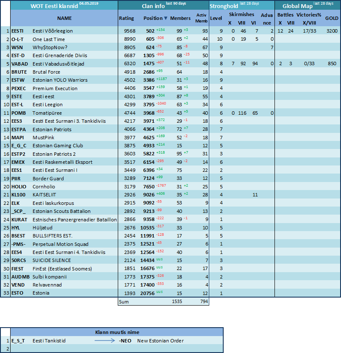Screen dimensions: 341x353
Task: Click the 50RCS clan tag
Action: coord(19,260)
